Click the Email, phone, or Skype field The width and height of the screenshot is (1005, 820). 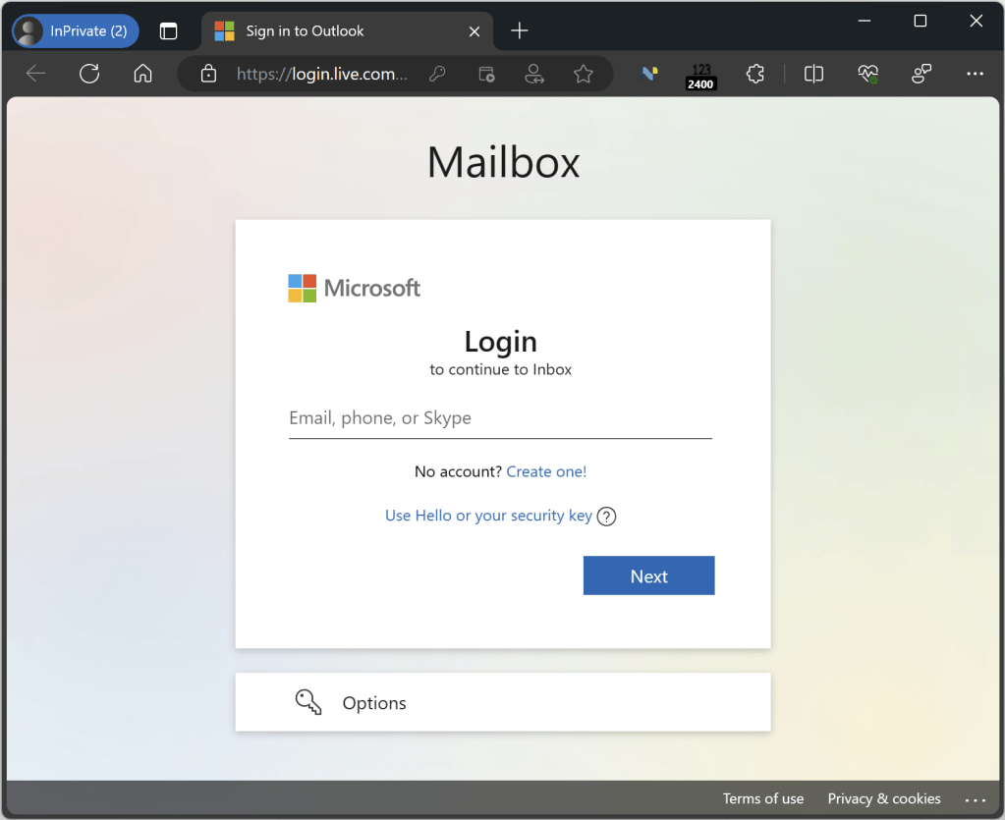point(500,418)
